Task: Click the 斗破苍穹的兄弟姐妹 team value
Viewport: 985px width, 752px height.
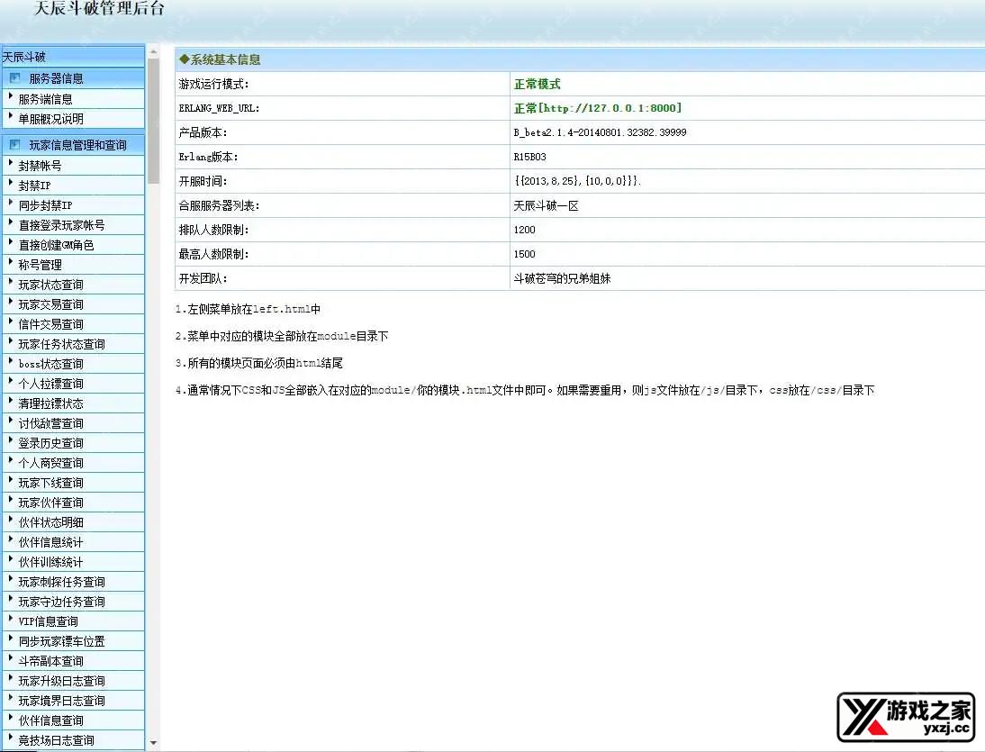Action: tap(562, 278)
